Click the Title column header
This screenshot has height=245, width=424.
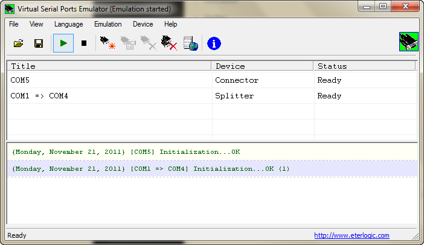click(x=109, y=66)
